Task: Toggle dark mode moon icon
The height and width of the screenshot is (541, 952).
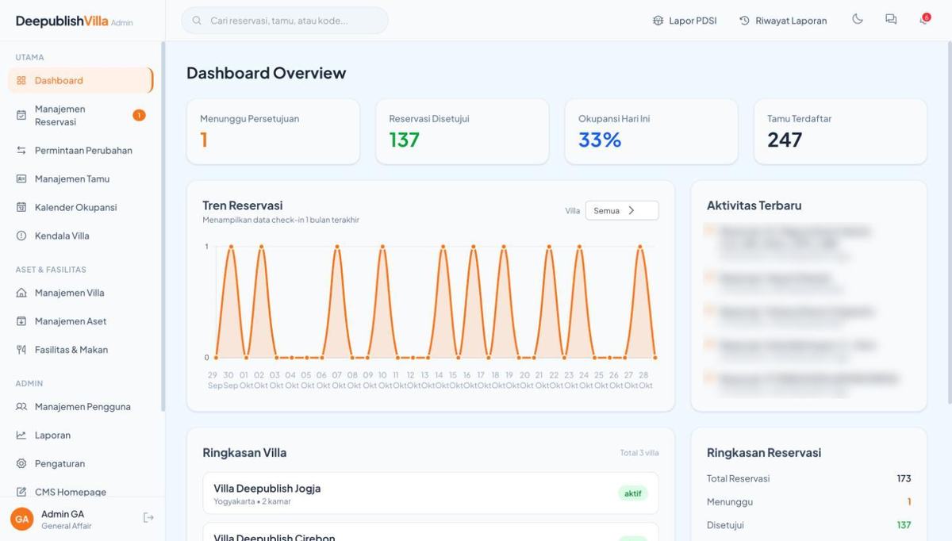Action: (858, 19)
